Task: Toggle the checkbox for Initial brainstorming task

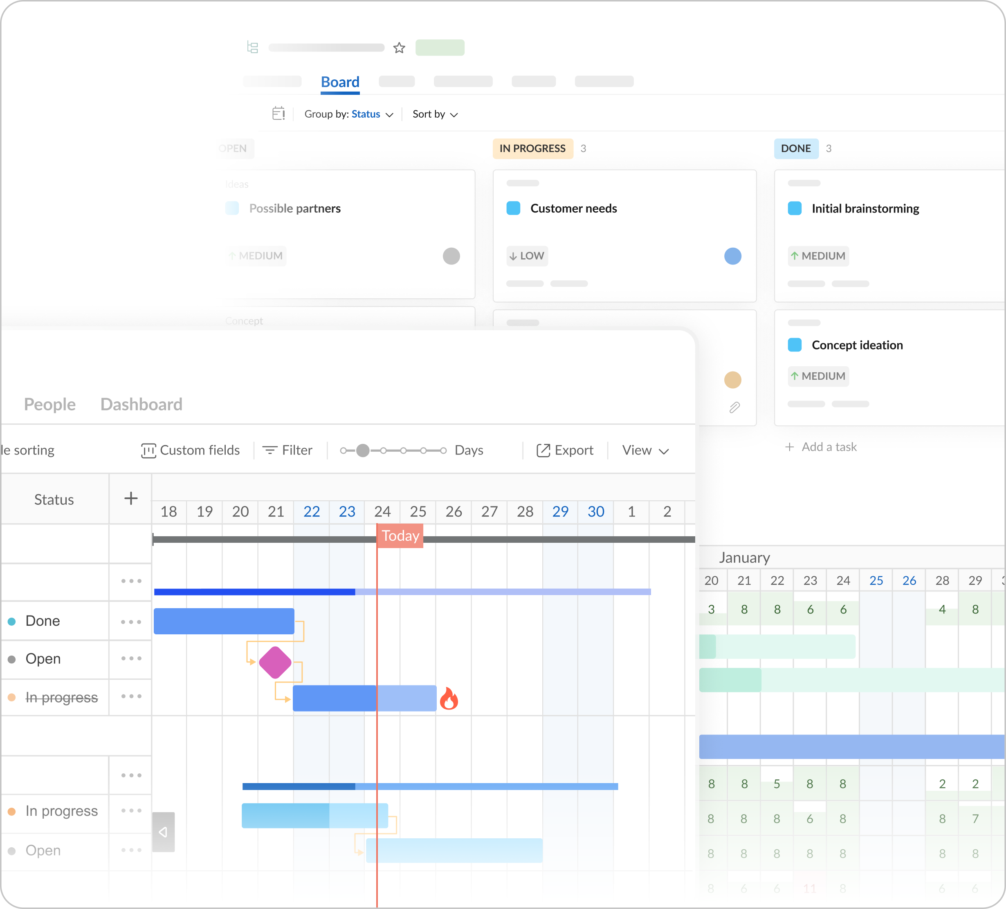Action: pyautogui.click(x=795, y=208)
